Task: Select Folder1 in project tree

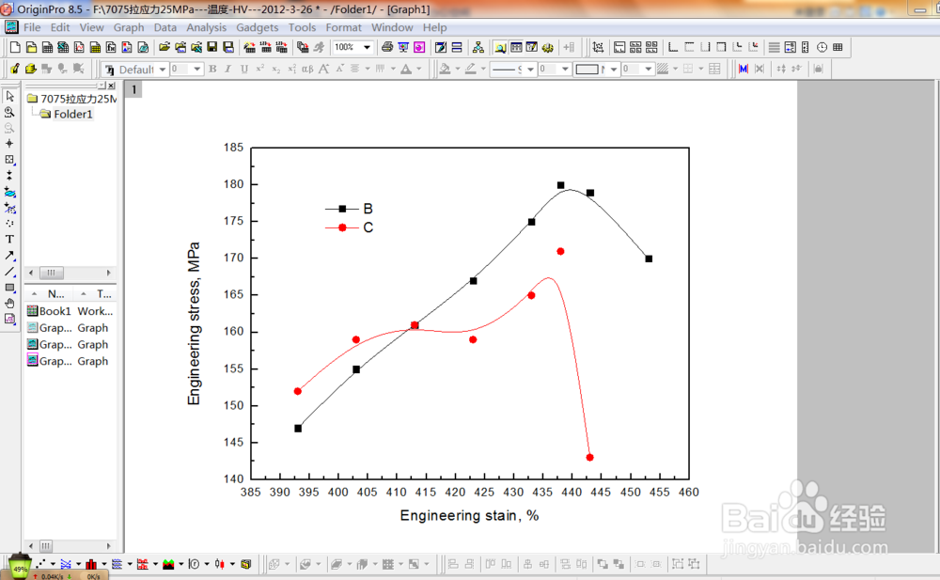Action: coord(73,114)
